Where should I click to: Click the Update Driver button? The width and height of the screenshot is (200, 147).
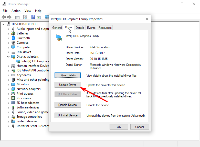coord(68,85)
